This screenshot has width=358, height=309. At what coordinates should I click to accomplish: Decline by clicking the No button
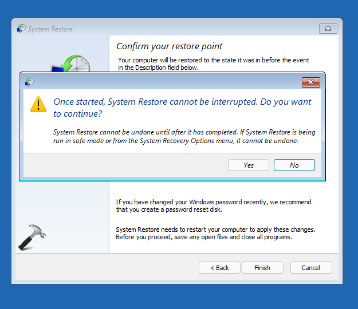click(294, 165)
